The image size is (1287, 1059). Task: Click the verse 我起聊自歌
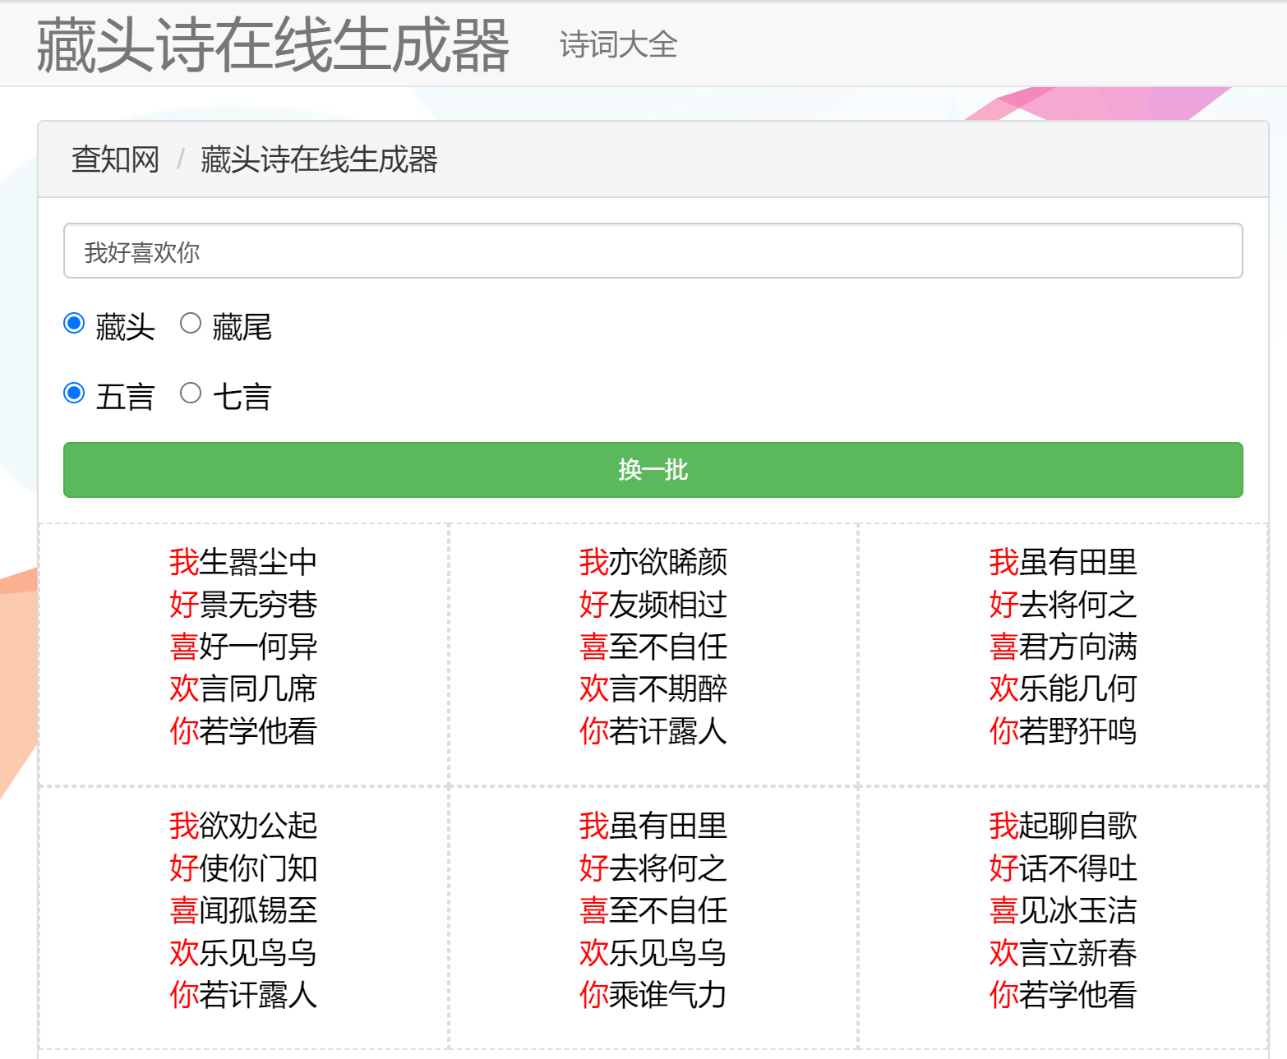[x=1063, y=826]
